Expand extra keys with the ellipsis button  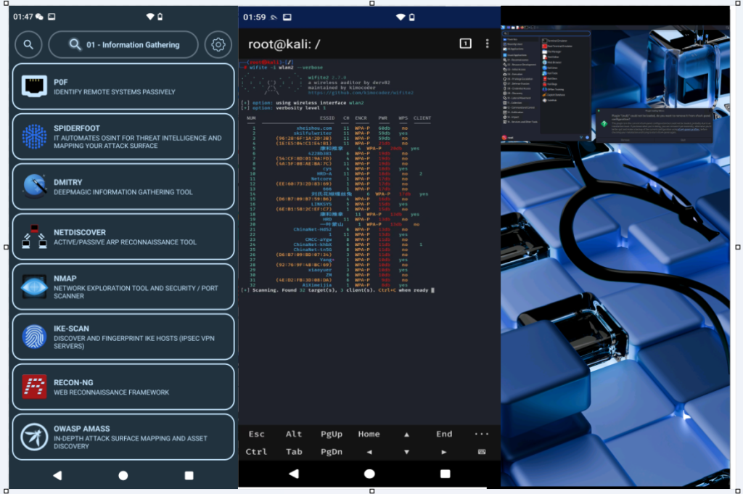[x=482, y=434]
